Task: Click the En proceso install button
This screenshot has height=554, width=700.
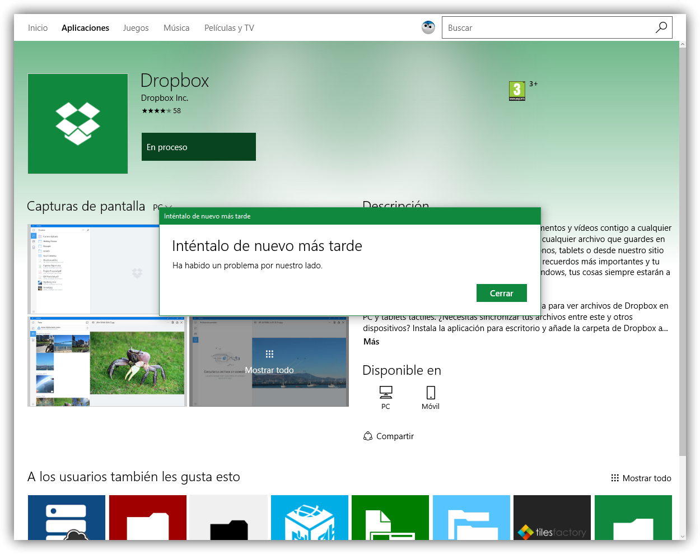Action: click(x=199, y=147)
